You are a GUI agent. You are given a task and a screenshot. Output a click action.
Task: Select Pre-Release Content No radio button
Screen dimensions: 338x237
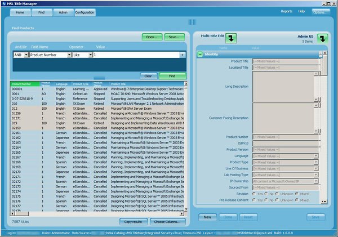pyautogui.click(x=266, y=200)
